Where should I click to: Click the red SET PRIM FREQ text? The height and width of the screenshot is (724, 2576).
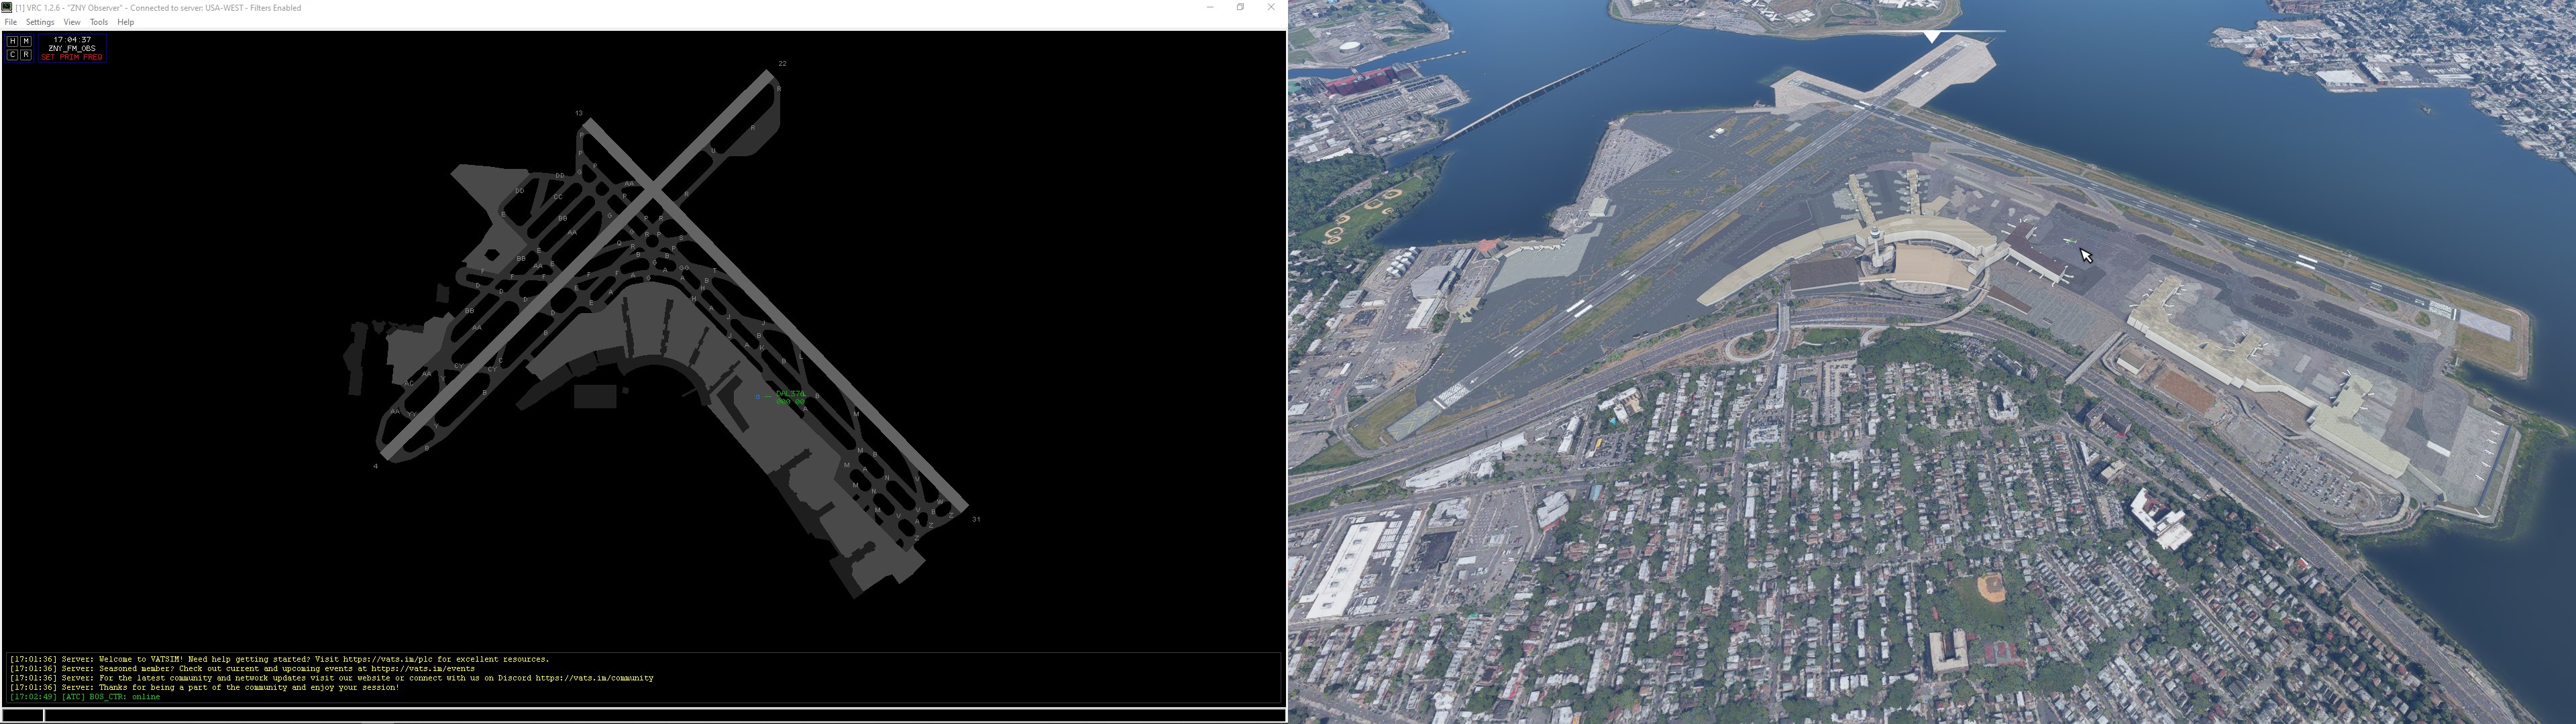tap(72, 57)
